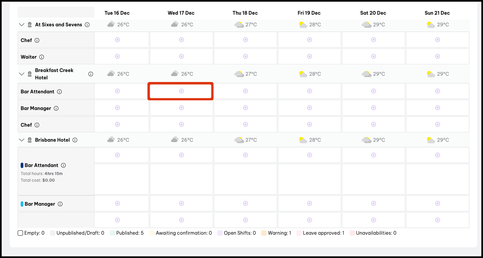Click highlighted Bar Attendant cell on Wed 17 Dec
This screenshot has height=258, width=483.
[x=181, y=91]
